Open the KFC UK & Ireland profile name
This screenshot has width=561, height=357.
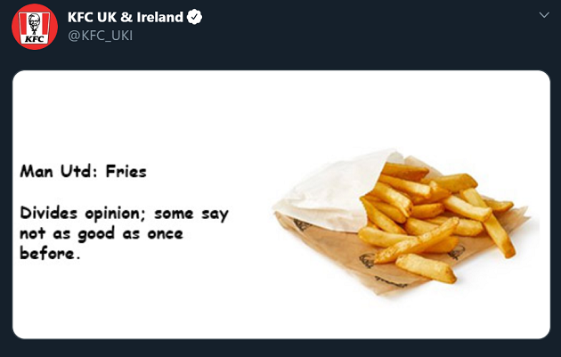125,18
